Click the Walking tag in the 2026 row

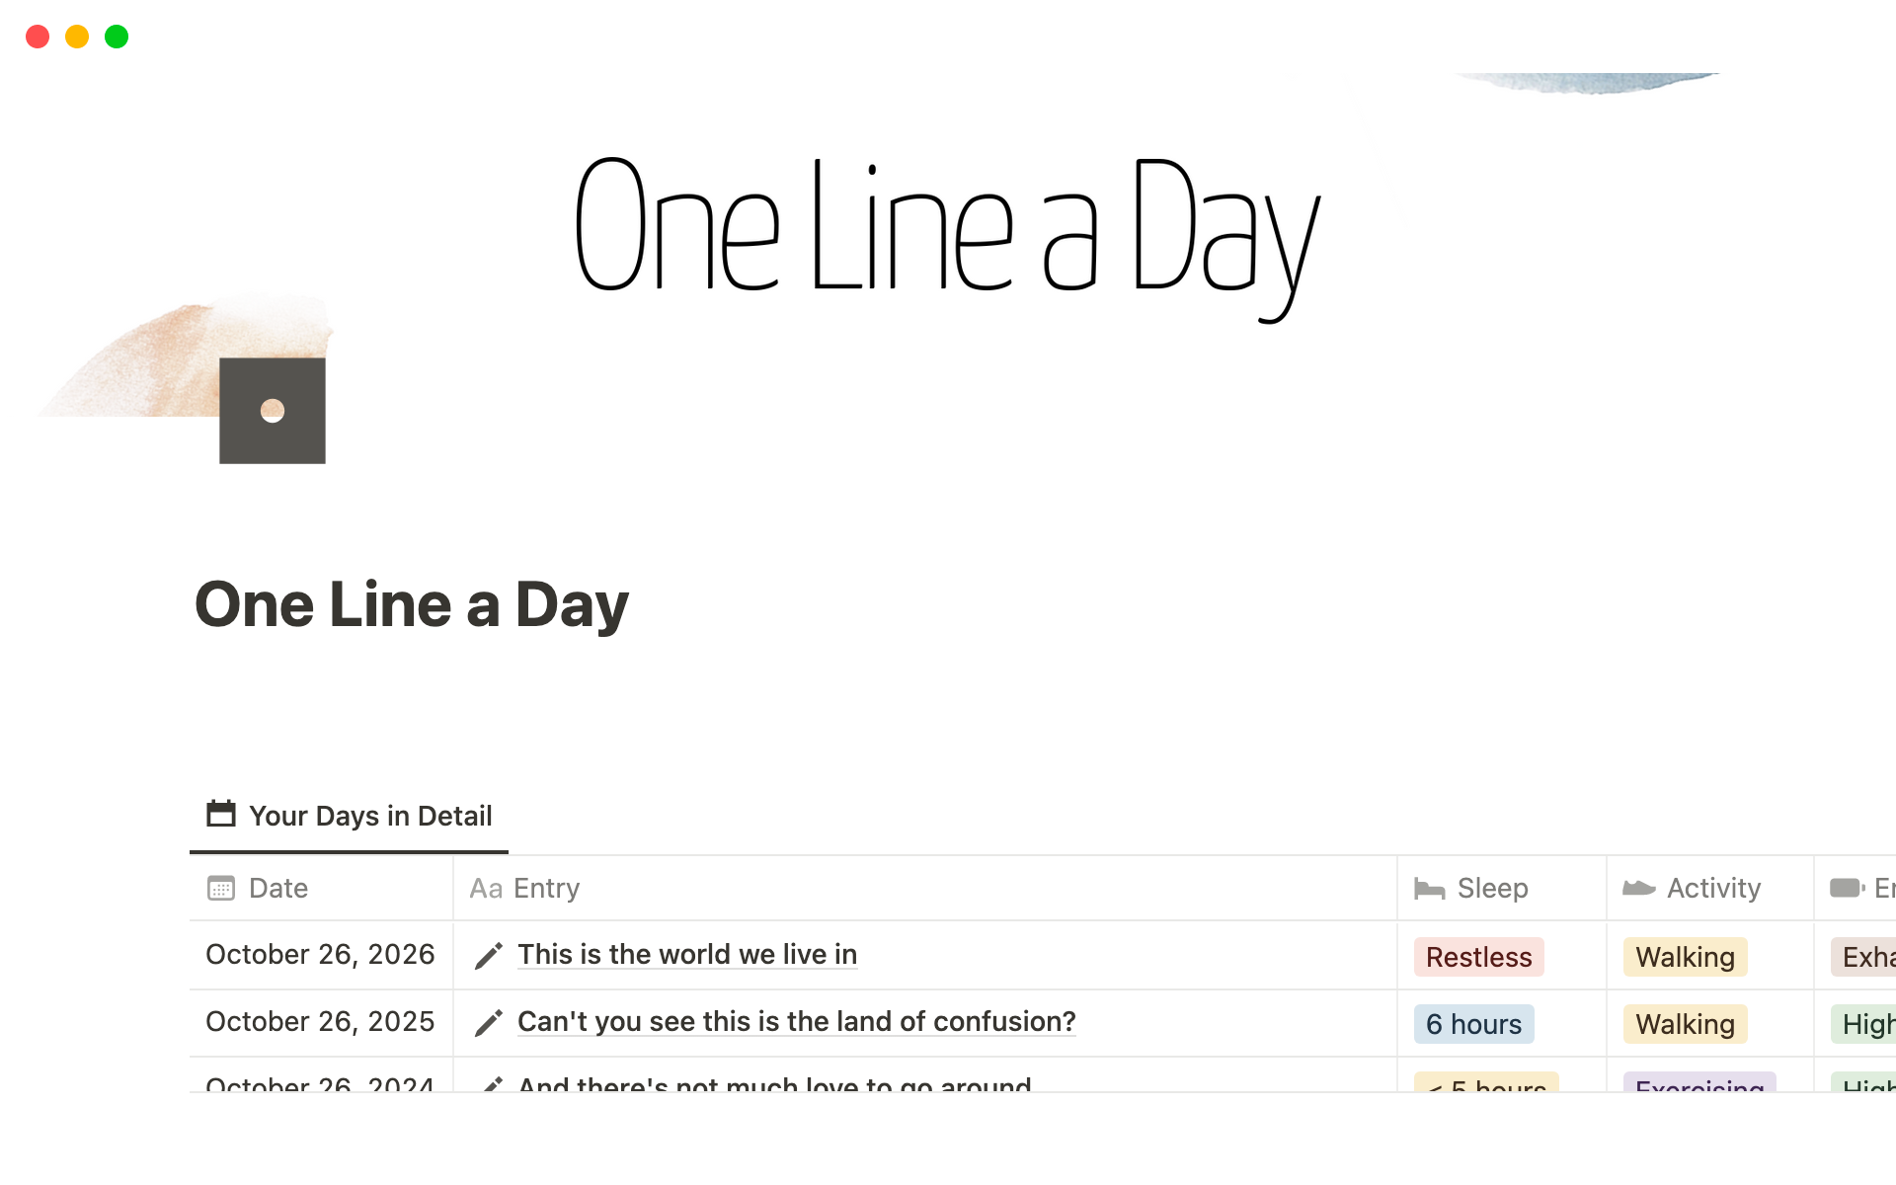tap(1685, 957)
